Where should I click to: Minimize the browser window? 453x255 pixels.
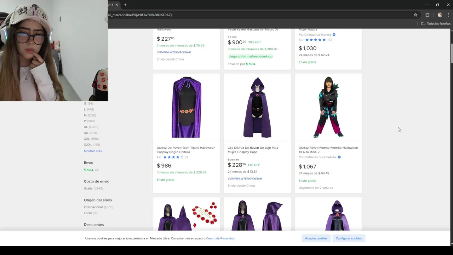(426, 5)
